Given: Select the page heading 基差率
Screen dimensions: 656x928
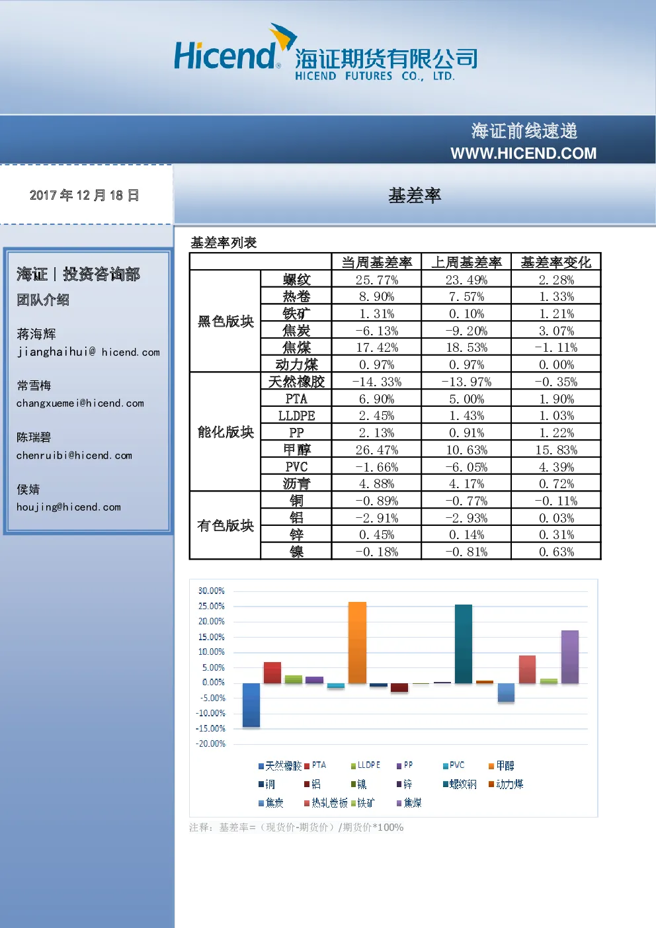Looking at the screenshot, I should pos(415,196).
